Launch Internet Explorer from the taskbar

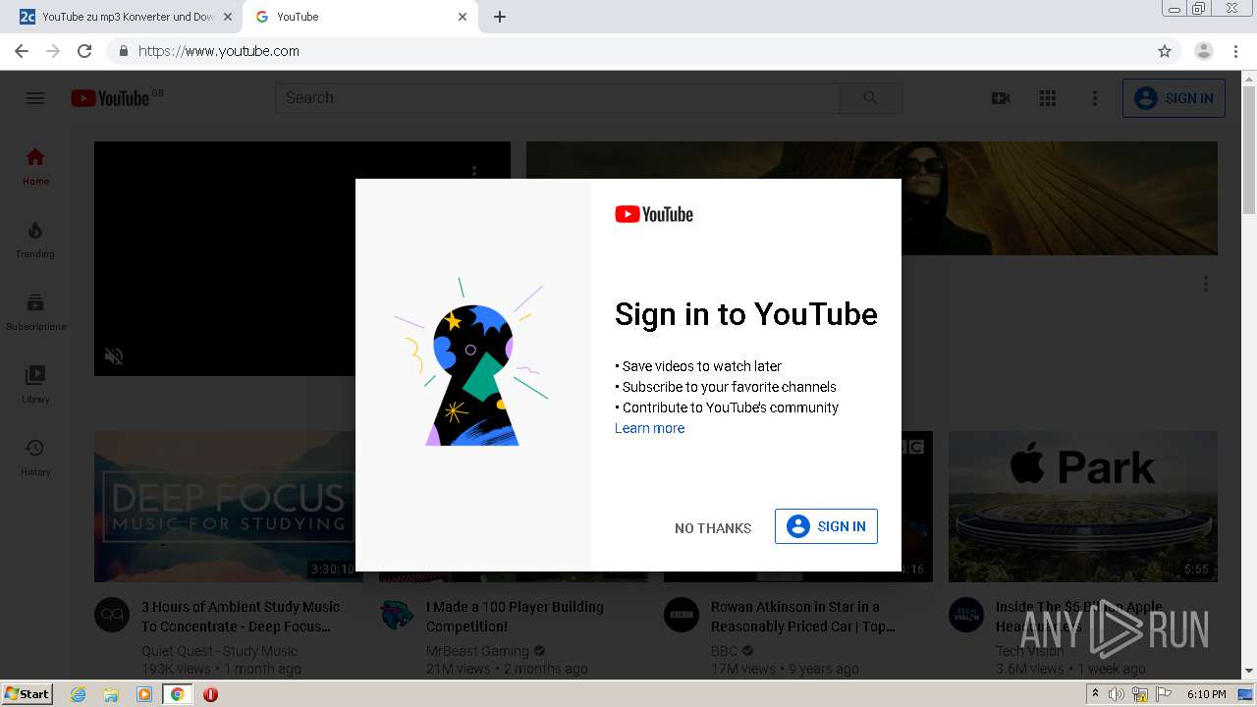tap(79, 694)
